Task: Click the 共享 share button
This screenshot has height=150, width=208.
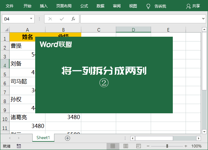Action: pyautogui.click(x=193, y=6)
